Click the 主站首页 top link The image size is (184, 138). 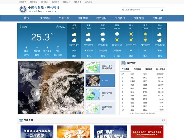pyautogui.click(x=23, y=2)
